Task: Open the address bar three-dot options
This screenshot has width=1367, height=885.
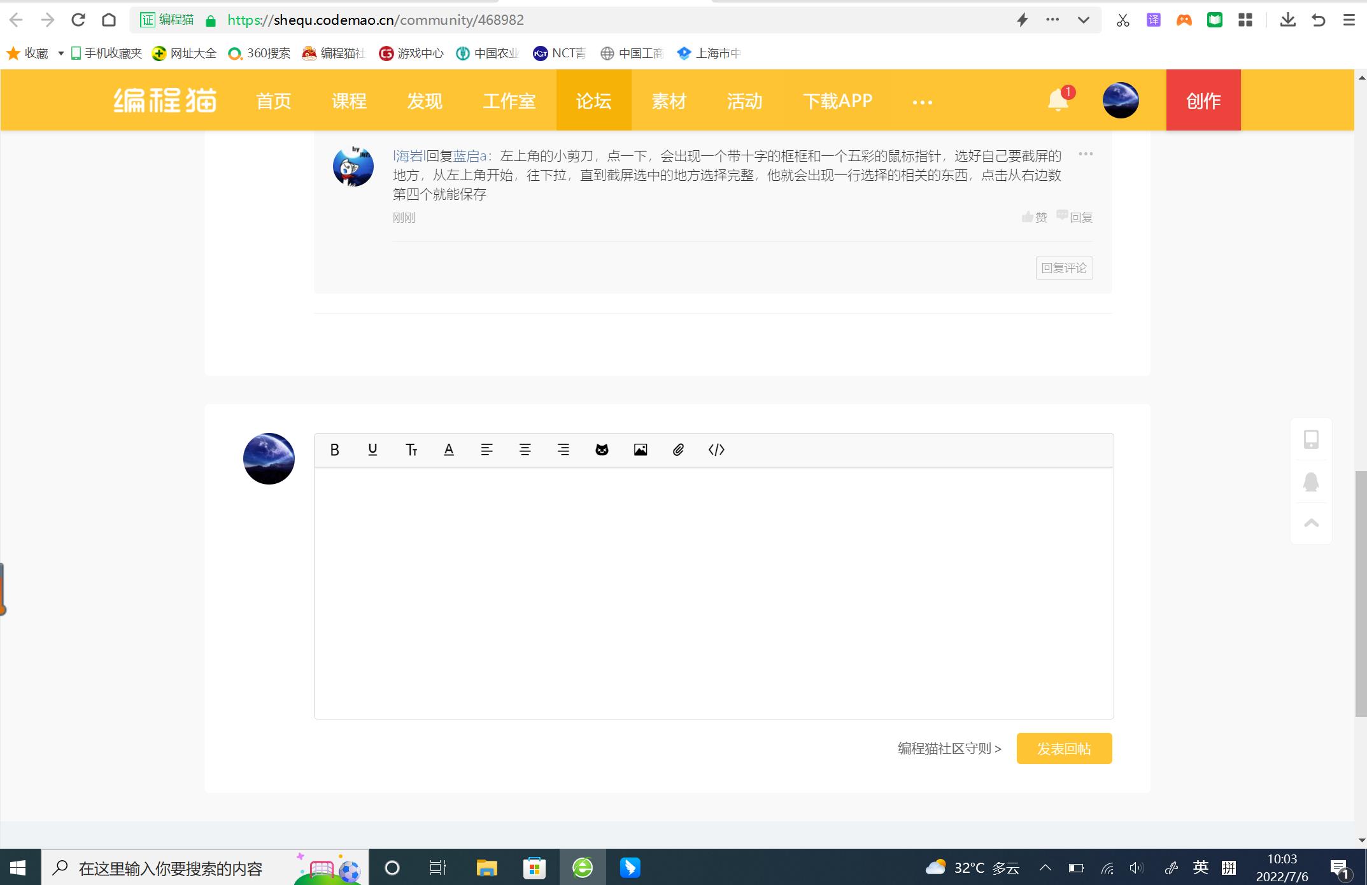Action: pyautogui.click(x=1052, y=20)
